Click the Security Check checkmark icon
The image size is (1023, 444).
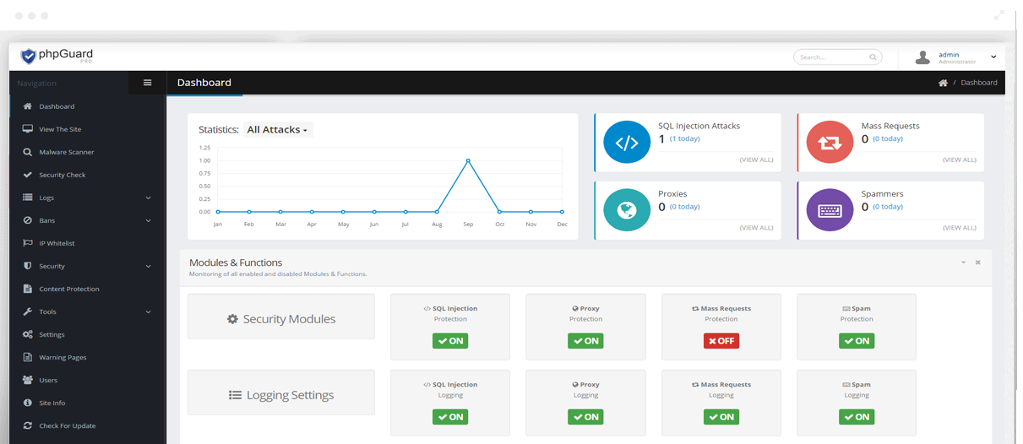[x=28, y=175]
